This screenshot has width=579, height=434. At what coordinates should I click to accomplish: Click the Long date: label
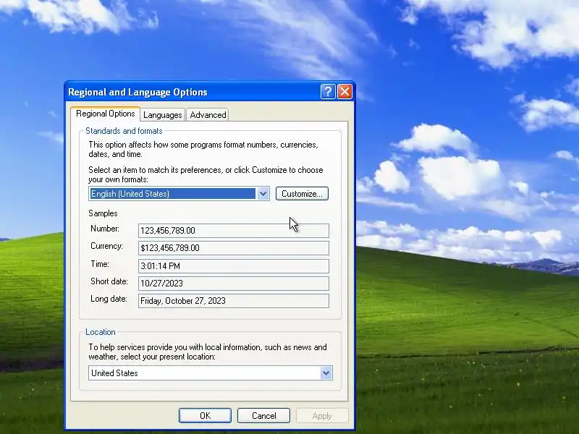click(109, 299)
